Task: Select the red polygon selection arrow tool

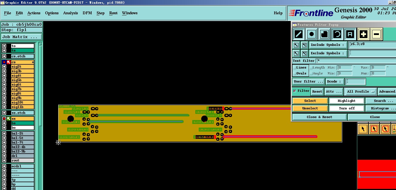Action: coord(385,129)
